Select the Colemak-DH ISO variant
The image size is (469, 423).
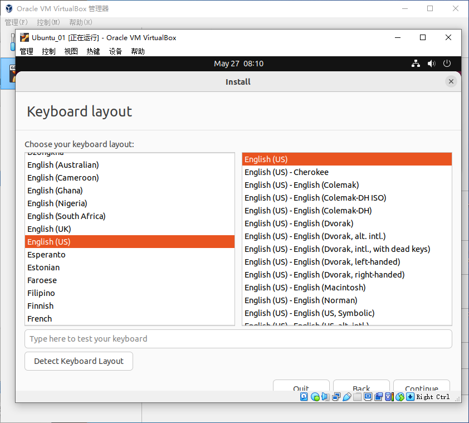[347, 198]
